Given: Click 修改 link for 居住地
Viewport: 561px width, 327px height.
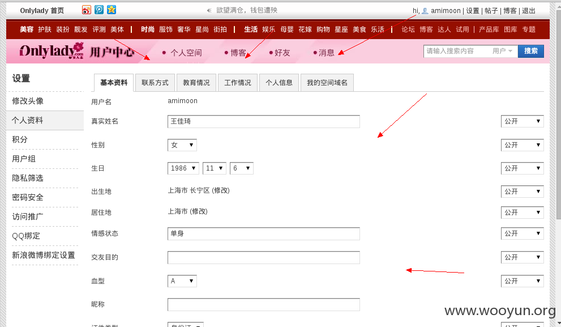Looking at the screenshot, I should click(199, 212).
